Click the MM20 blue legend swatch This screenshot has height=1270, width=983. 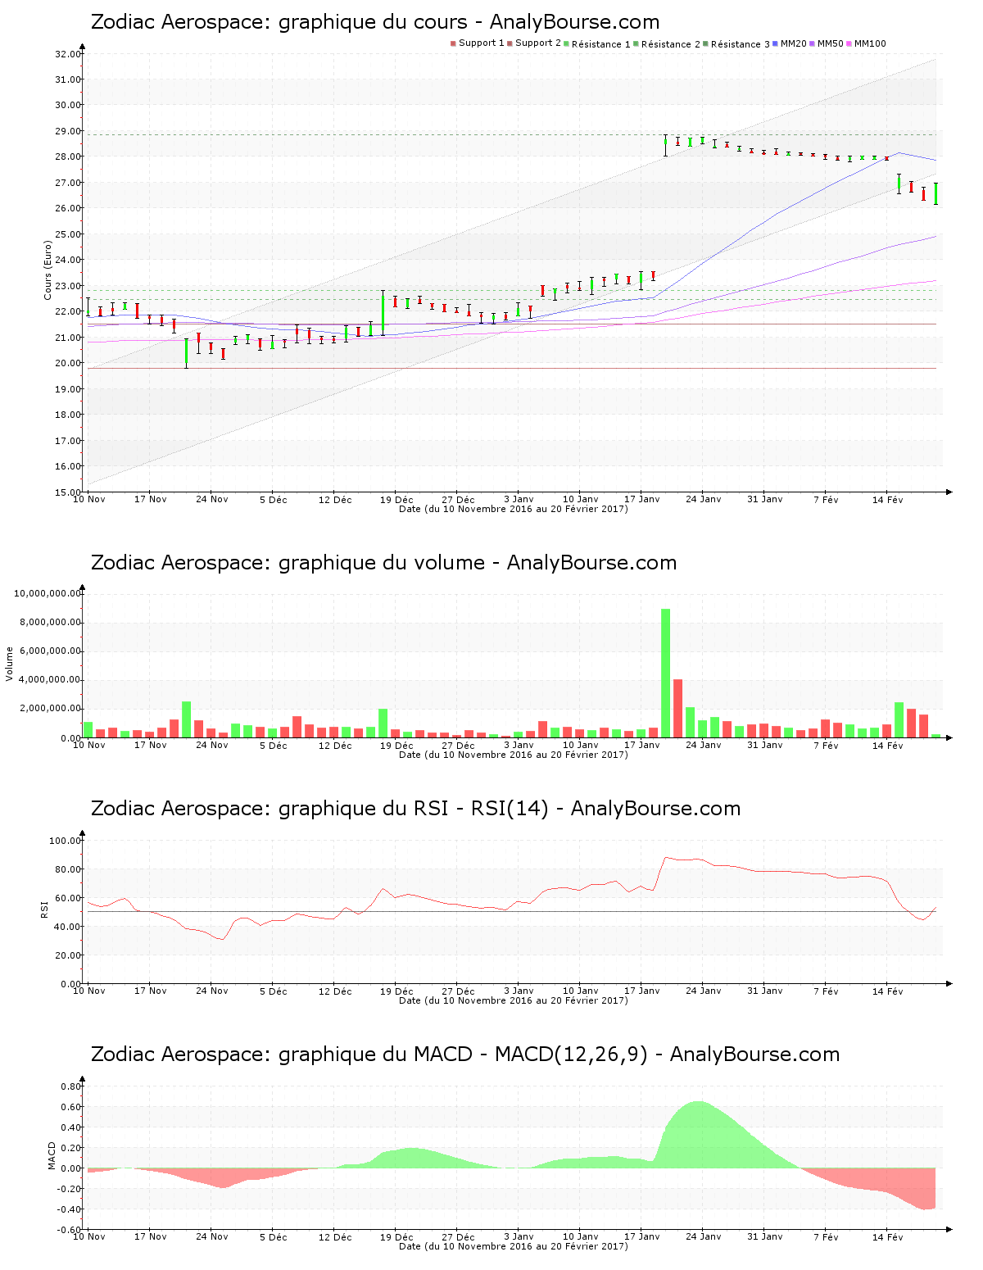pyautogui.click(x=775, y=43)
